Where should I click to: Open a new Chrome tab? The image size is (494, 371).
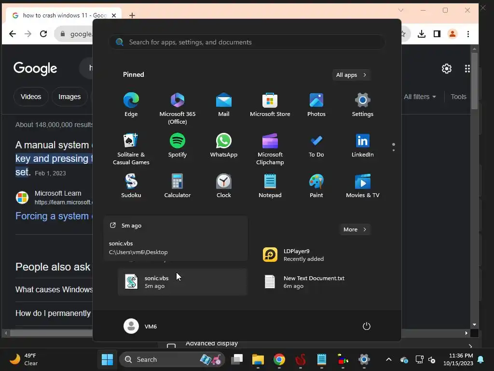[x=132, y=15]
